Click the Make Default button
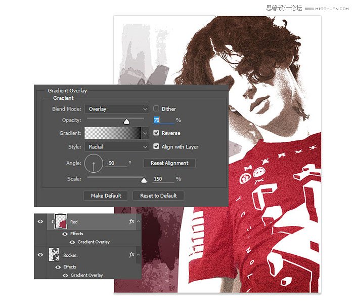Viewport: 354px width, 306px height. coord(106,196)
